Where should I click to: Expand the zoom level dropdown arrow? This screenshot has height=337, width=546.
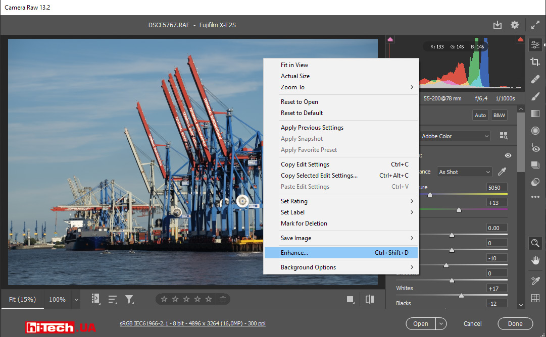tap(76, 300)
